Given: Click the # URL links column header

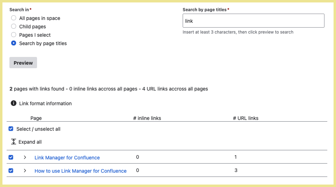Looking at the screenshot, I should pos(246,118).
